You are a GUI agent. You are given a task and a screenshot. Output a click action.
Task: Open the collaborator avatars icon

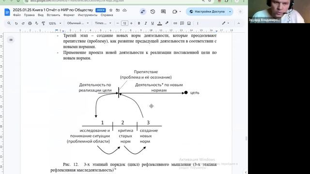(x=143, y=12)
